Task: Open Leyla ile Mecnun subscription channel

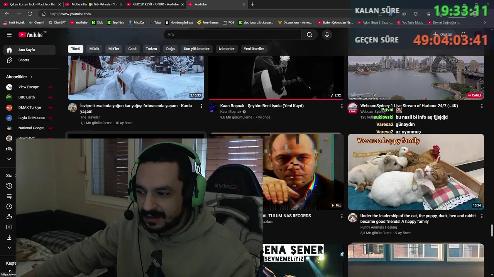Action: click(x=29, y=118)
